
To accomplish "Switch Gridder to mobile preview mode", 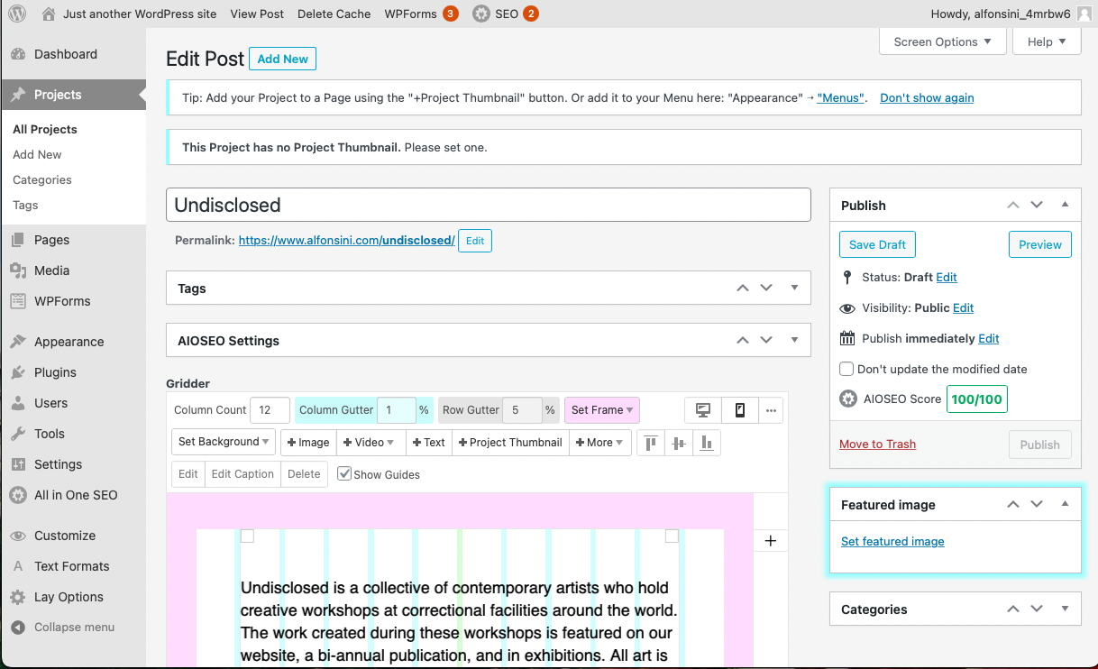I will coord(739,410).
